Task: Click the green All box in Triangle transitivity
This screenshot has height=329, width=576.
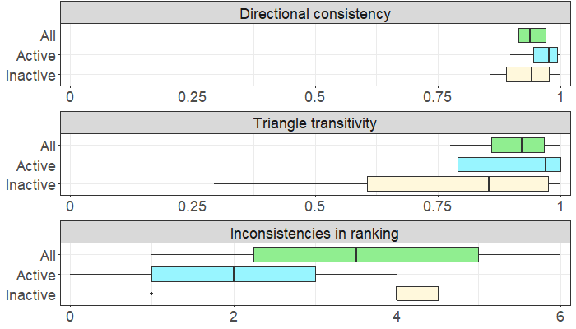Action: pos(518,145)
